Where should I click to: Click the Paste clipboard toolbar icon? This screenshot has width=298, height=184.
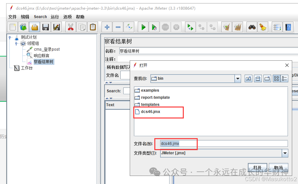pos(93,27)
